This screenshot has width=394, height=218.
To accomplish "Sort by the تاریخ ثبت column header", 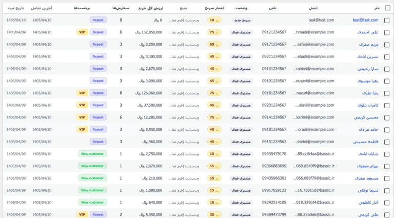I will 15,8.
